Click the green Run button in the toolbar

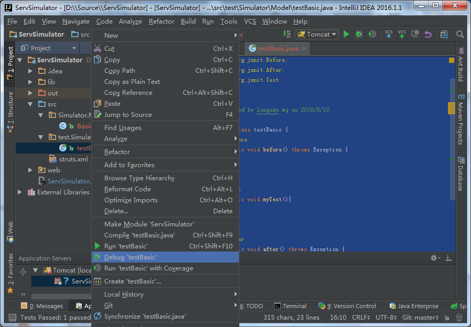click(x=346, y=34)
